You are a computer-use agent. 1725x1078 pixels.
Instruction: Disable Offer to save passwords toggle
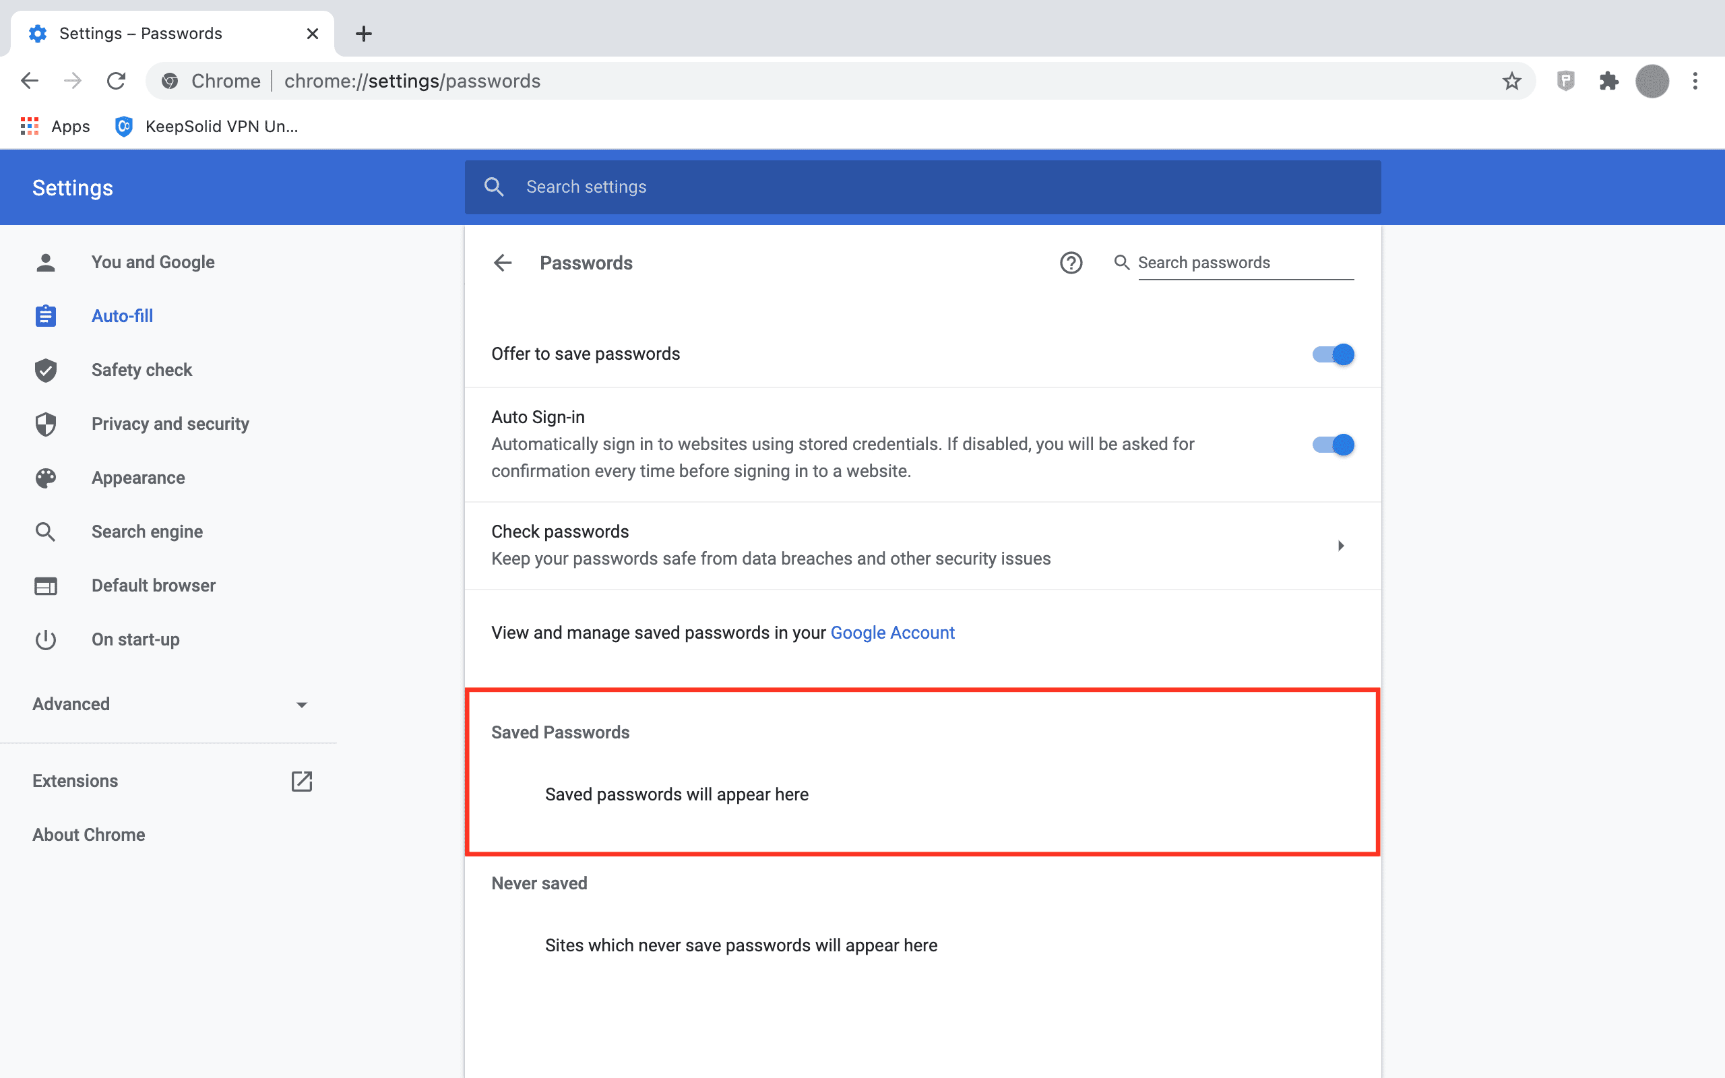point(1333,354)
